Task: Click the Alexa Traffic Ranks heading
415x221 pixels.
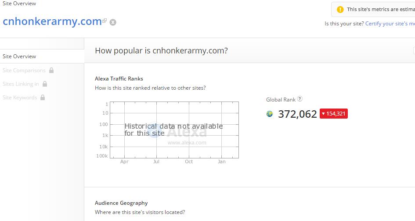Action: 119,79
